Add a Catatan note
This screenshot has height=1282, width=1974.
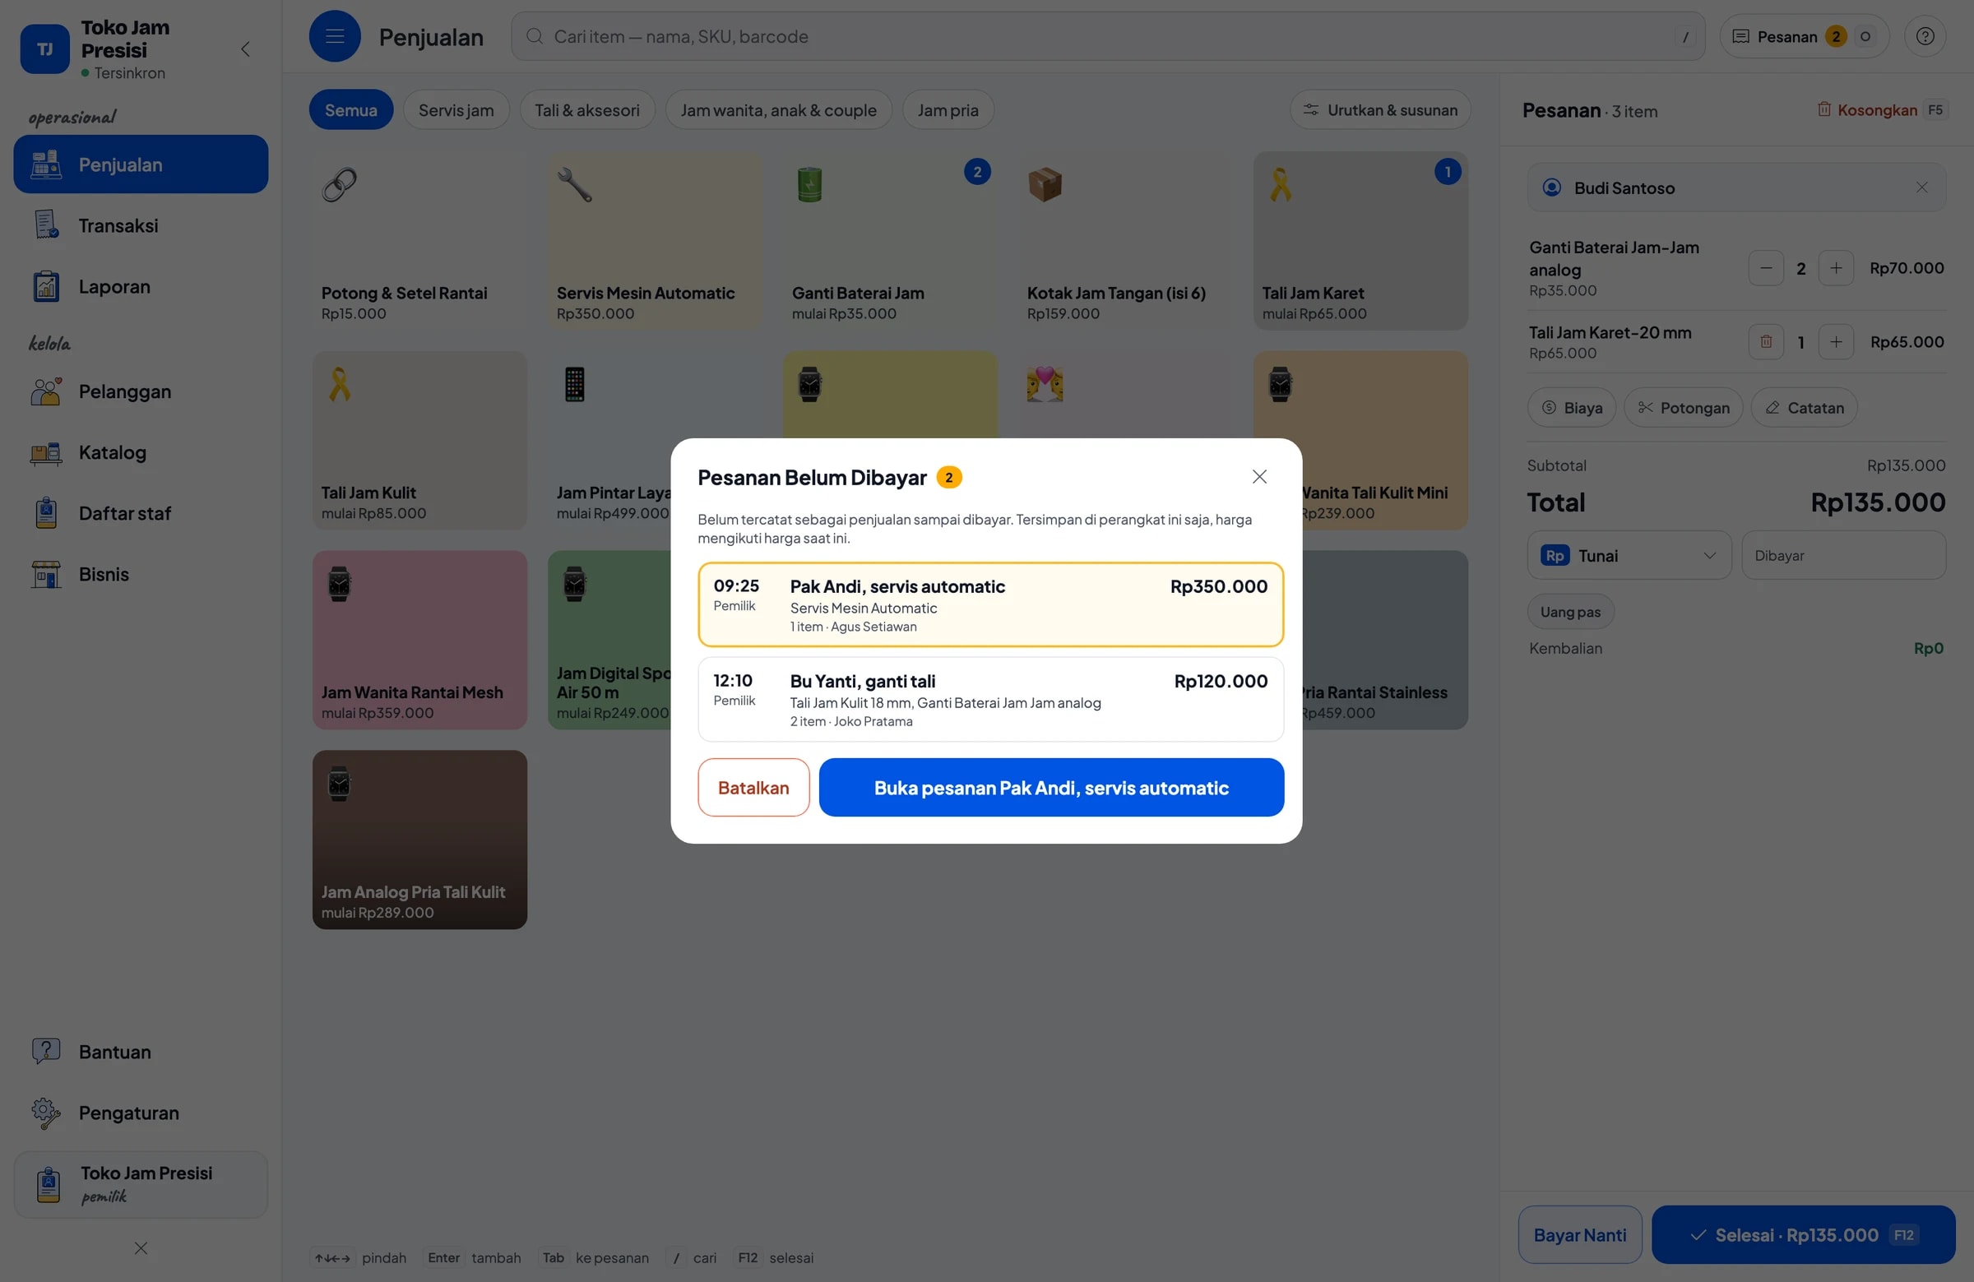pos(1803,407)
